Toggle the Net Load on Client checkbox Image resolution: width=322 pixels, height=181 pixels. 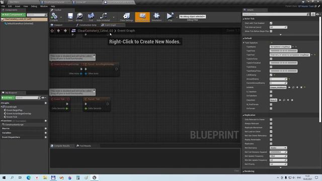[271, 132]
